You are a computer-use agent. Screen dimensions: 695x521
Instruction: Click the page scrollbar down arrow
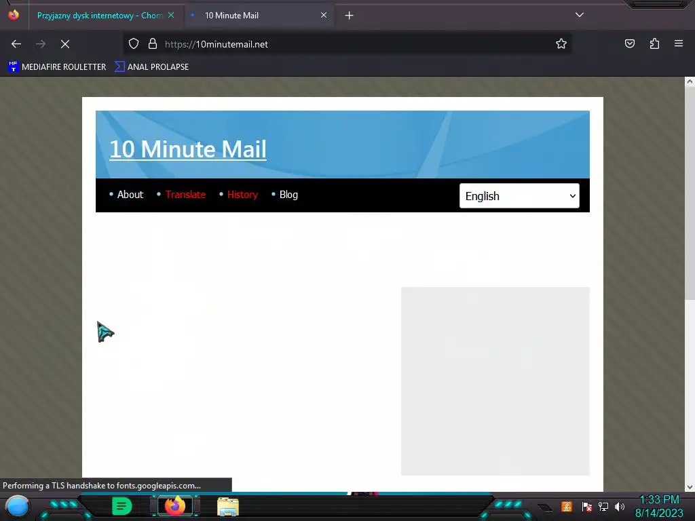tap(690, 487)
